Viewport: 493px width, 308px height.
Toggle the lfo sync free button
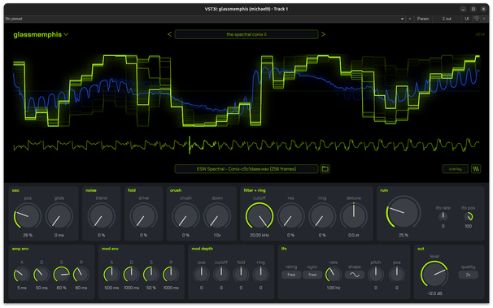point(312,275)
